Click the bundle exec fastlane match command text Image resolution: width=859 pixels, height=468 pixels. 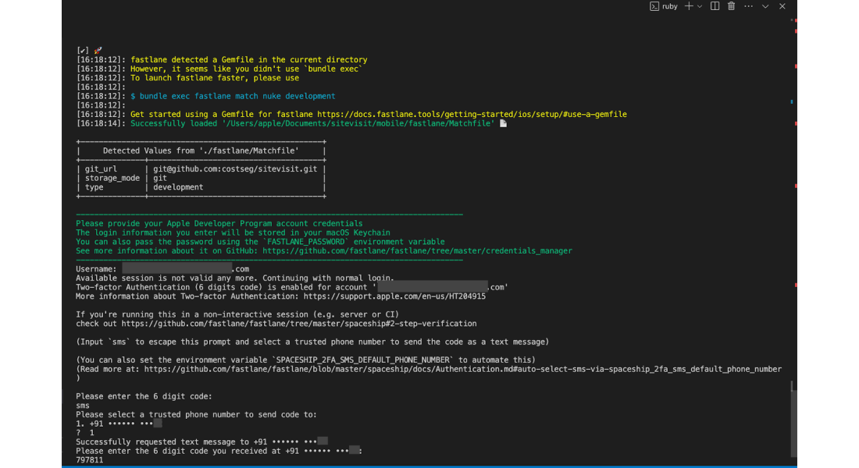pos(237,97)
